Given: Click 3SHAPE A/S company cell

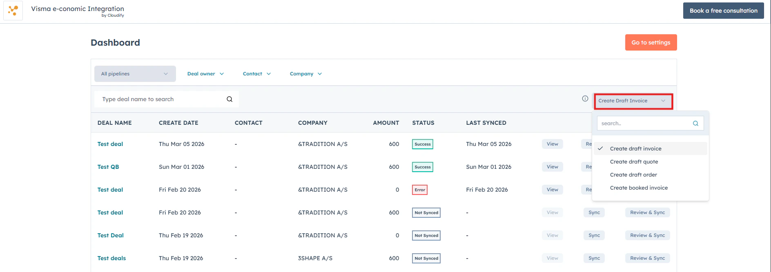Looking at the screenshot, I should pos(315,258).
